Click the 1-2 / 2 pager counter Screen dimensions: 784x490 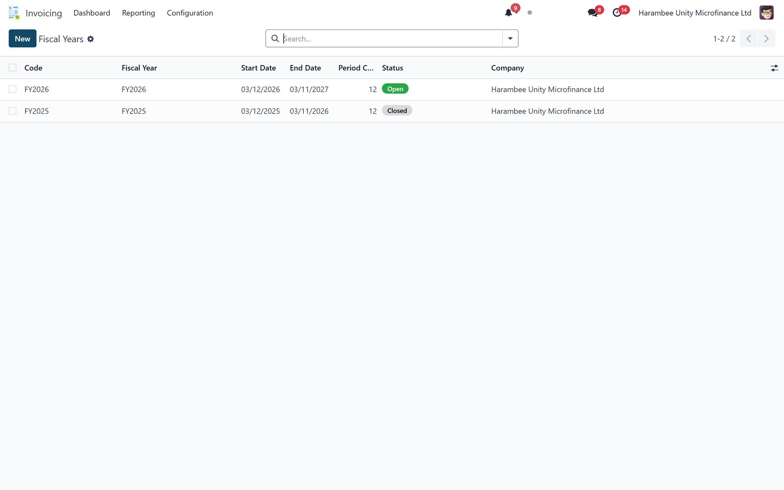724,39
